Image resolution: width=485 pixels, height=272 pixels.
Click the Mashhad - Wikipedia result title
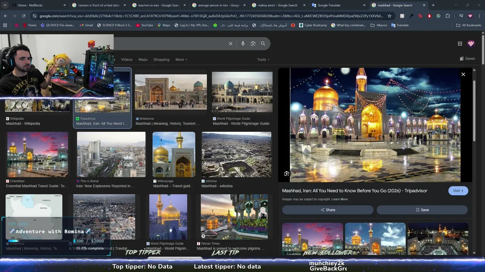(x=23, y=124)
